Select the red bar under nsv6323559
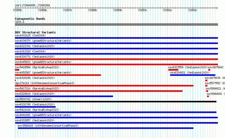Screen dimensions: 225x138 [173, 70]
